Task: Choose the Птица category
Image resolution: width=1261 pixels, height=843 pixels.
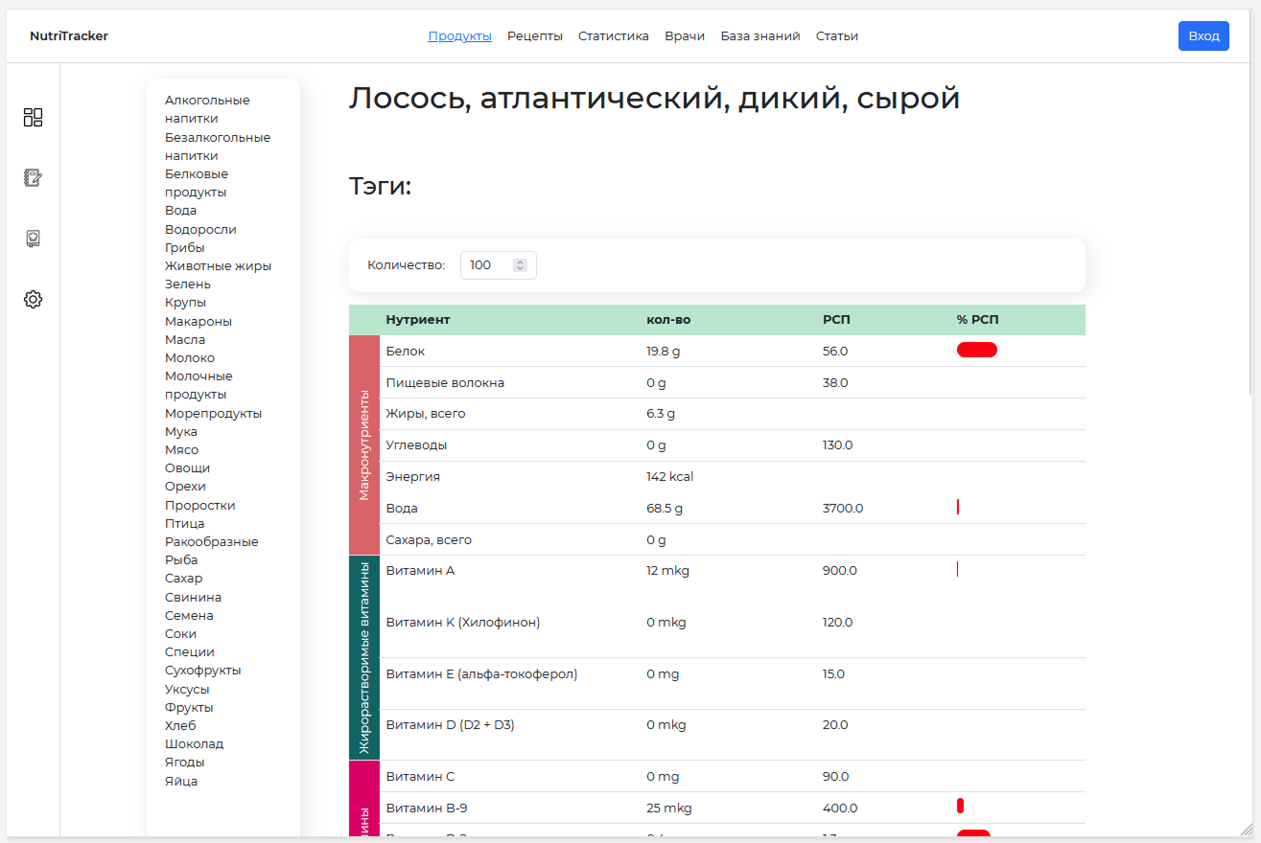Action: (x=184, y=524)
